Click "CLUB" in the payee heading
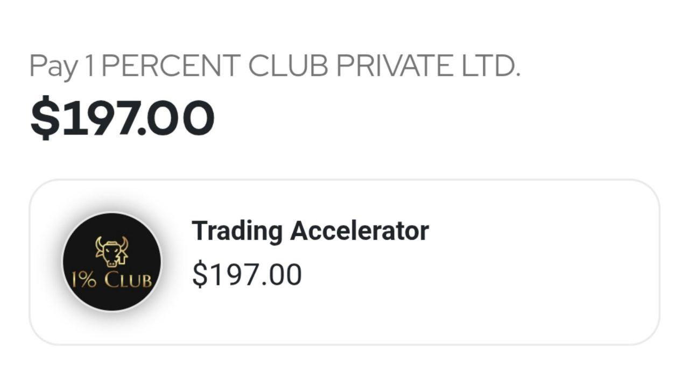Viewport: 689px width, 379px height. tap(288, 66)
